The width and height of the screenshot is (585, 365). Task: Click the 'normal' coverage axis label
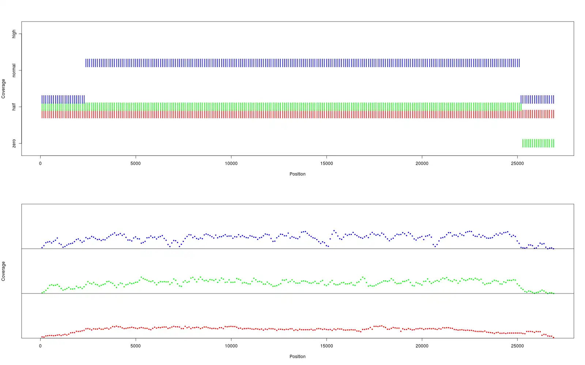point(14,70)
